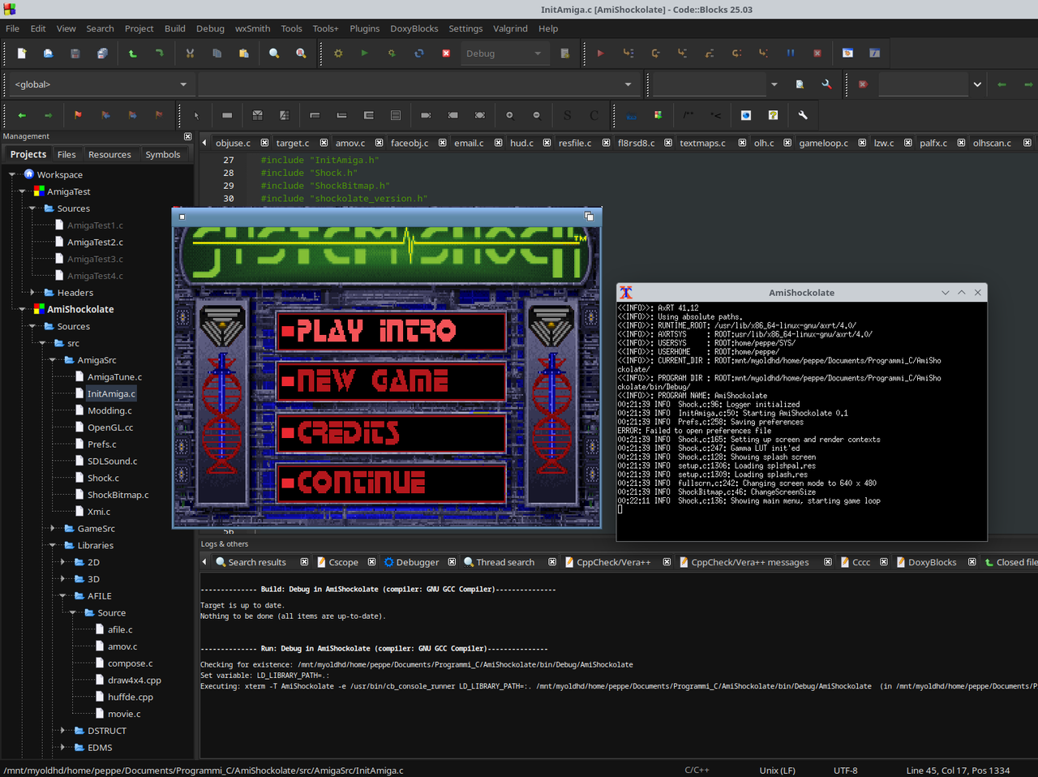Collapse the Workspace tree node
This screenshot has width=1038, height=777.
12,174
